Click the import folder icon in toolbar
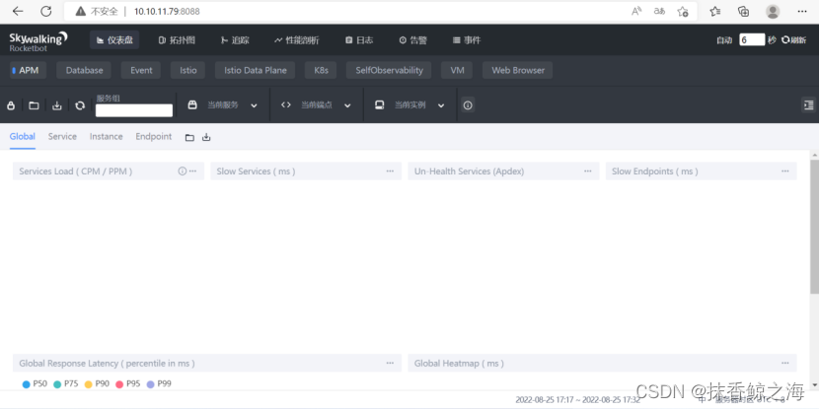The width and height of the screenshot is (820, 410). click(x=34, y=105)
